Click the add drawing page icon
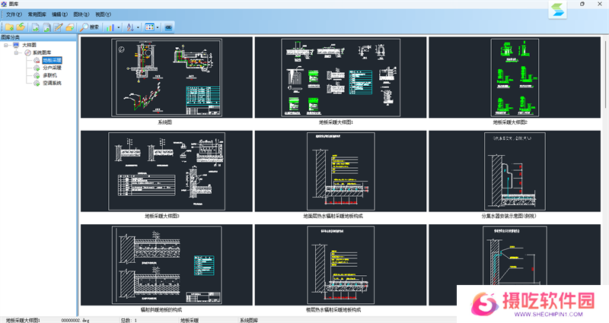The width and height of the screenshot is (609, 323). 35,27
